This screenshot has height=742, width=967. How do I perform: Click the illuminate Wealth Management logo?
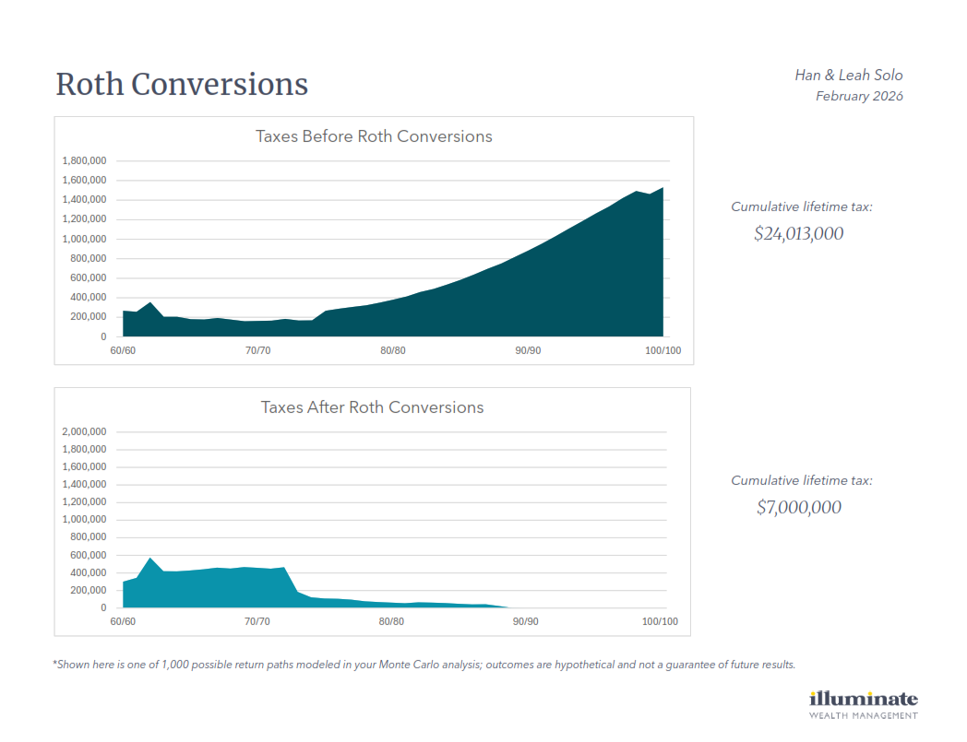[x=864, y=705]
